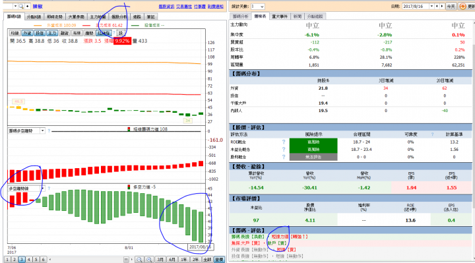Screen dimensions: 475x263
Task: Click the 日期 field showing 2017/8/16
Action: (416, 7)
